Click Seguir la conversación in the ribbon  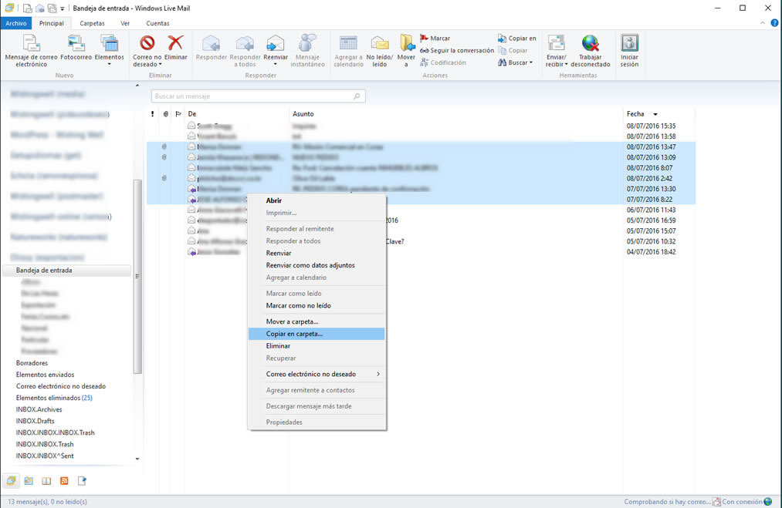point(457,50)
